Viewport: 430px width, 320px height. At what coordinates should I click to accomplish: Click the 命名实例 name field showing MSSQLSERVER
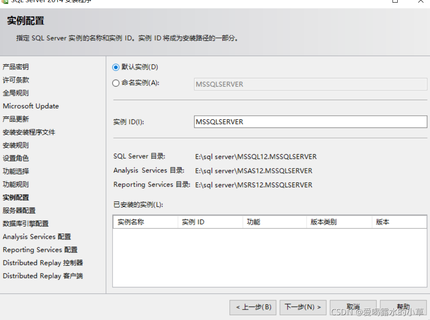pyautogui.click(x=311, y=84)
